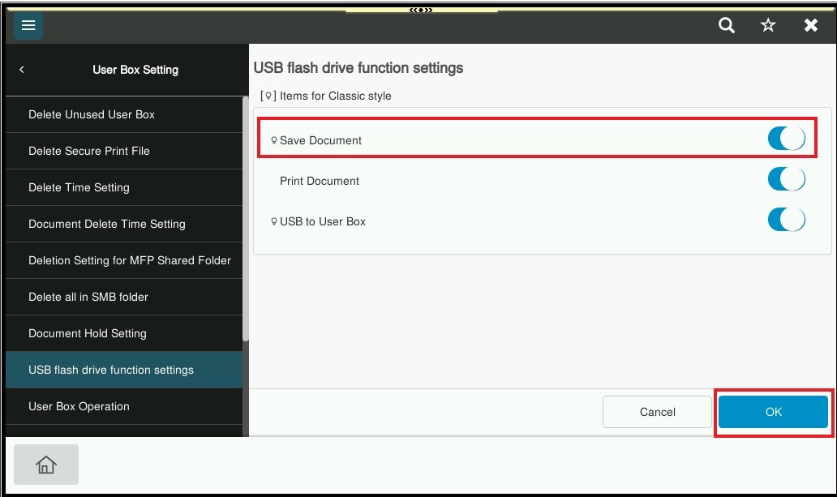
Task: Click the sidebar vertical scrollbar
Action: tap(246, 219)
